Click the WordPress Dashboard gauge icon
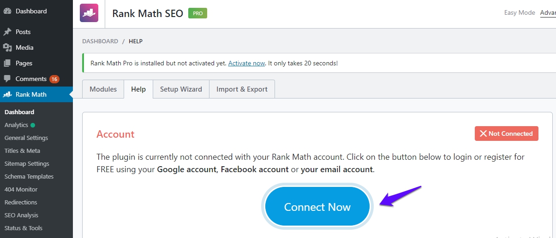Screen dimensions: 556x238 tap(7, 11)
